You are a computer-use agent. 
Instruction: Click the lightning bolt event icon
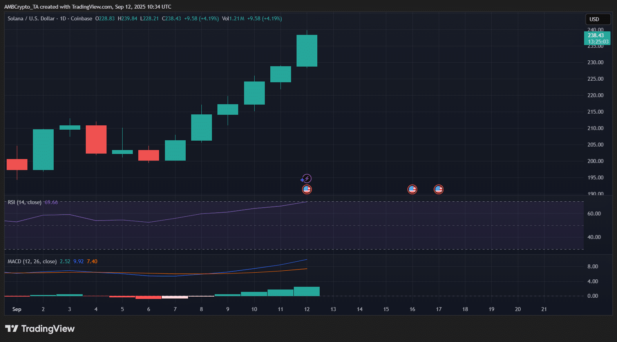pyautogui.click(x=306, y=179)
